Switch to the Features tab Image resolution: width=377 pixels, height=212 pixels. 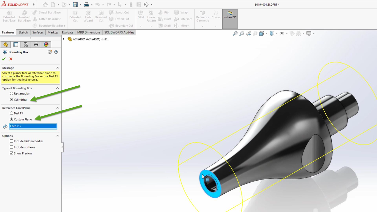(8, 32)
